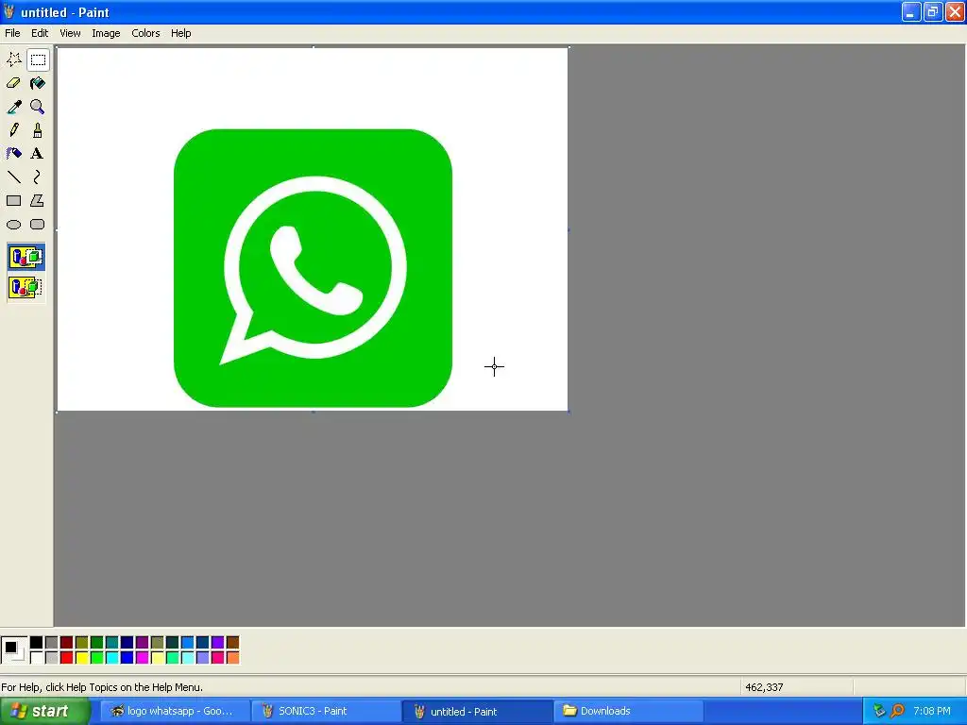Screen dimensions: 967x725
Task: Enable transparent selection mode option
Action: 25,287
